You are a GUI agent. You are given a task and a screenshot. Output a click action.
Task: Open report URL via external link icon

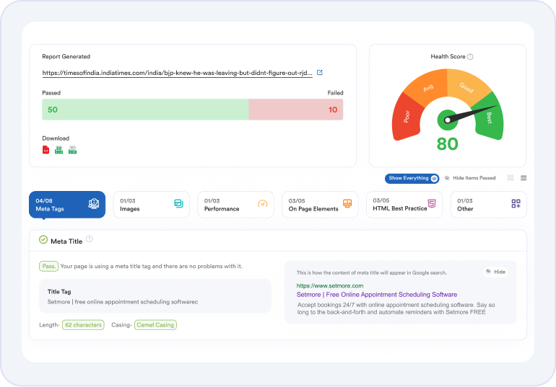[x=320, y=73]
